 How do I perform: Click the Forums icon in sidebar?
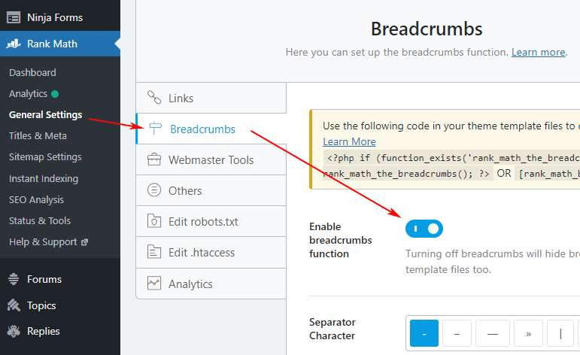click(x=14, y=279)
